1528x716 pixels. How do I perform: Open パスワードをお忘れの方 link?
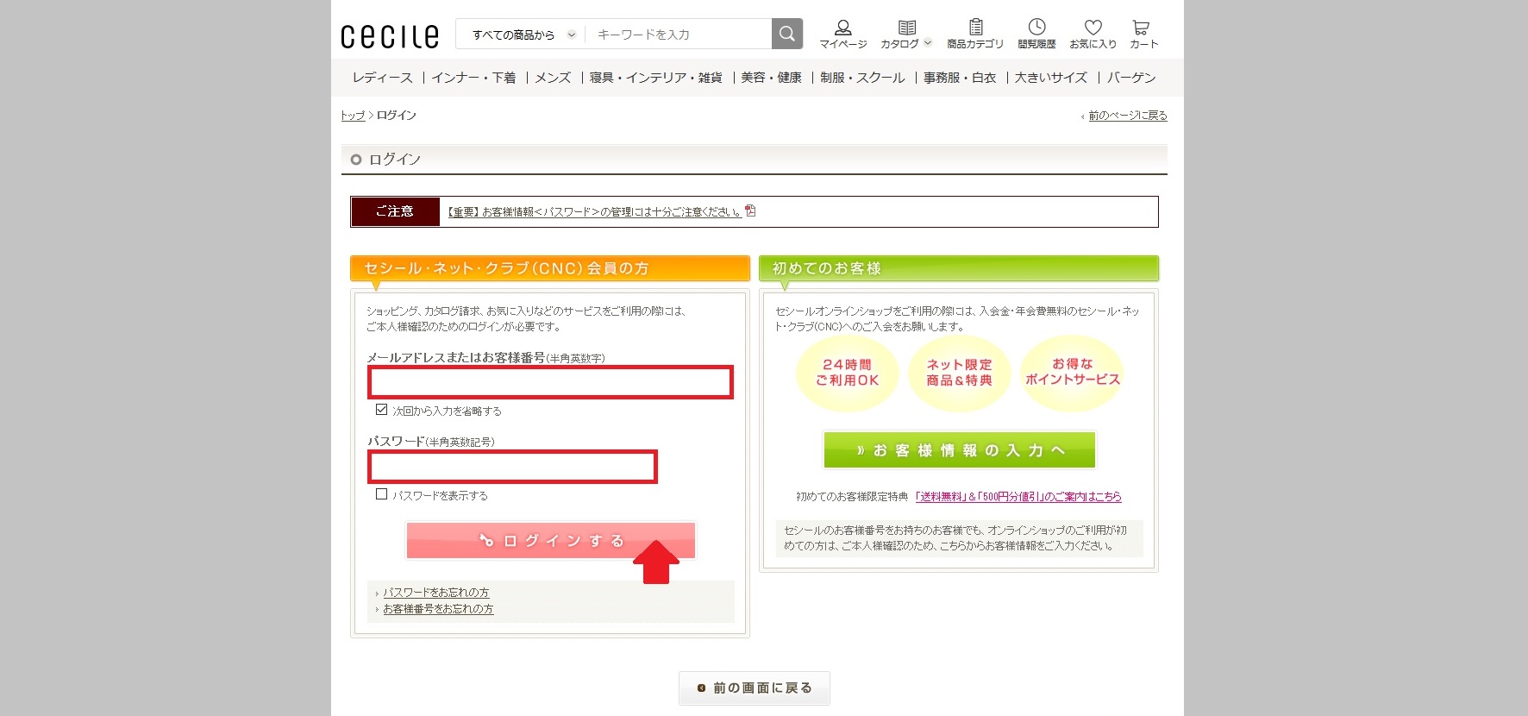[x=435, y=593]
